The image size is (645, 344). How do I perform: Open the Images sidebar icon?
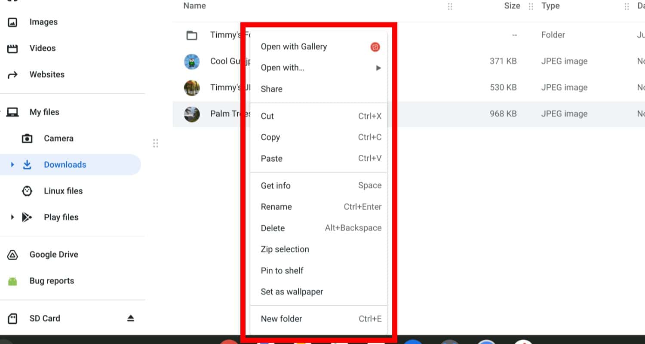13,22
